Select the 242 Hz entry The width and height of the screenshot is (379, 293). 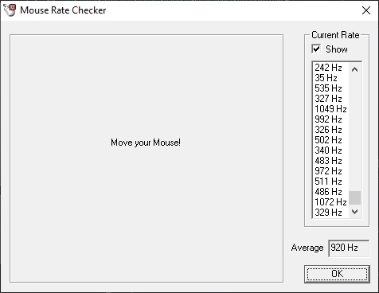point(331,68)
